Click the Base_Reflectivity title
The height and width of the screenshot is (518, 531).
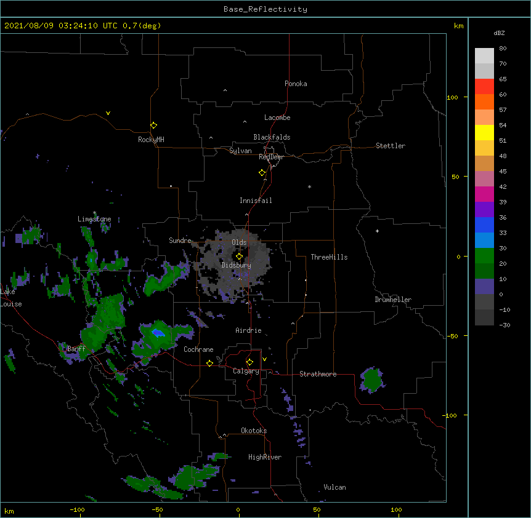click(265, 9)
